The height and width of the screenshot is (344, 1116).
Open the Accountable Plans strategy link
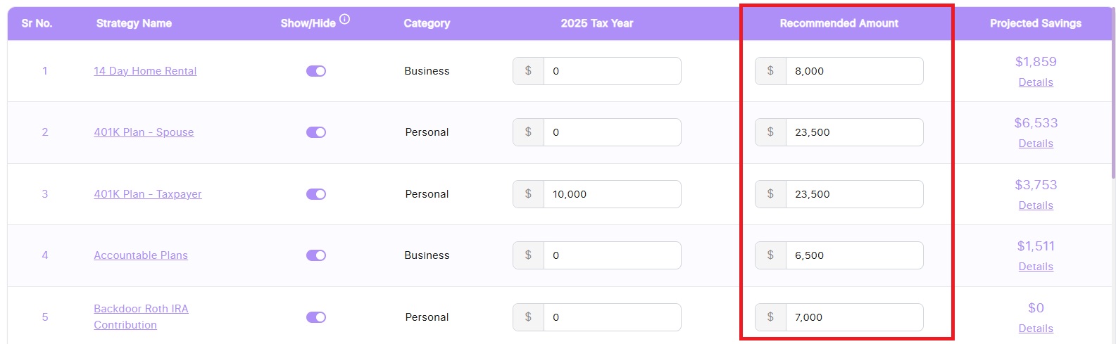coord(141,255)
